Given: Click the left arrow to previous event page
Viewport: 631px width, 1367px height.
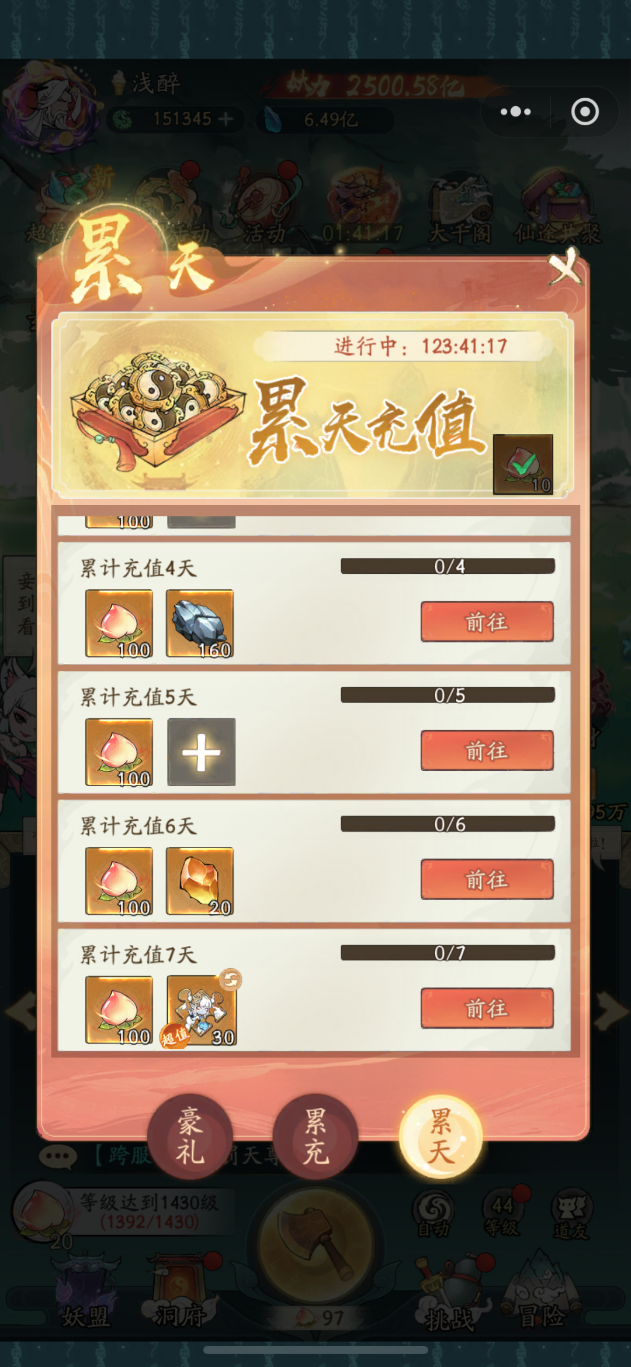Looking at the screenshot, I should point(20,1011).
